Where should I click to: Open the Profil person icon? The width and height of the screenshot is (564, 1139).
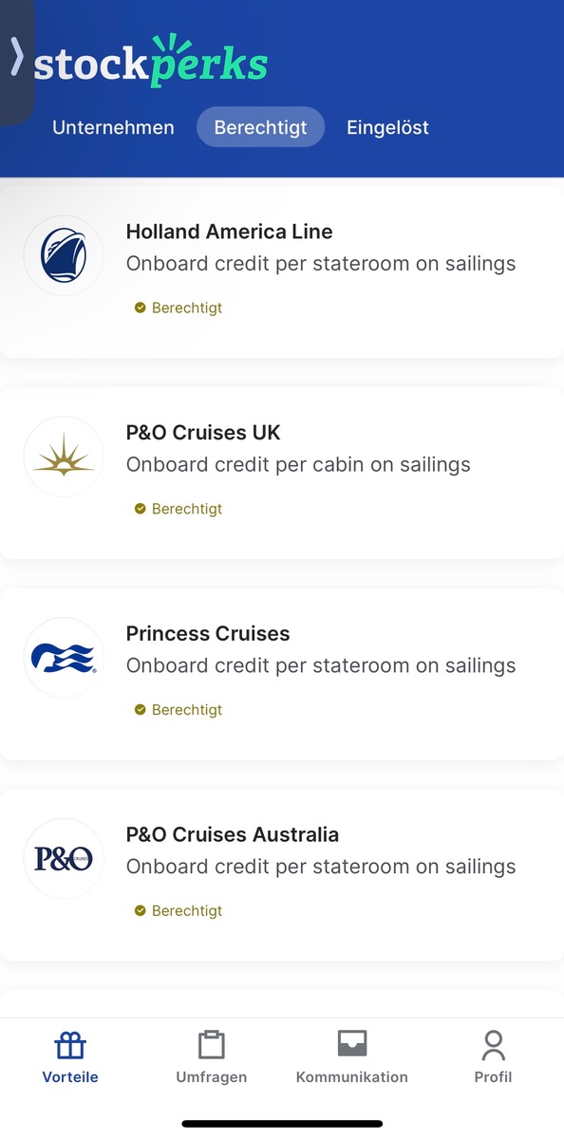[x=493, y=1045]
